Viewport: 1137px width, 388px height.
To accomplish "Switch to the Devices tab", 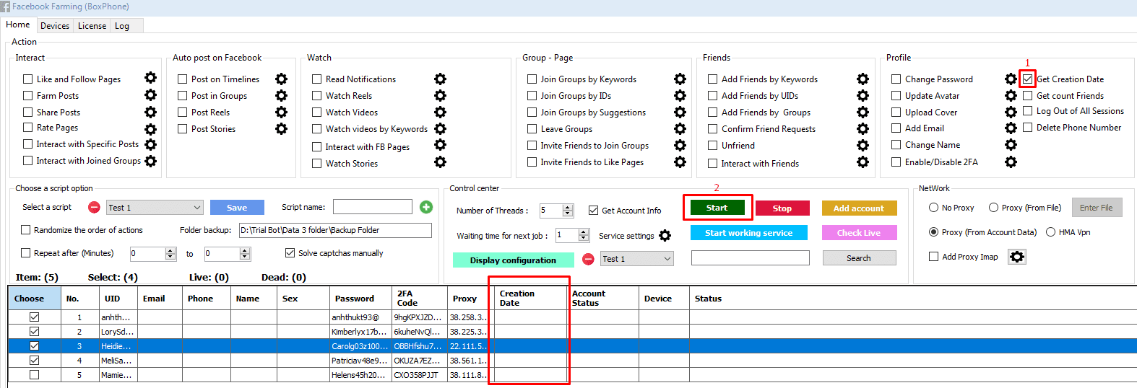I will (x=55, y=25).
